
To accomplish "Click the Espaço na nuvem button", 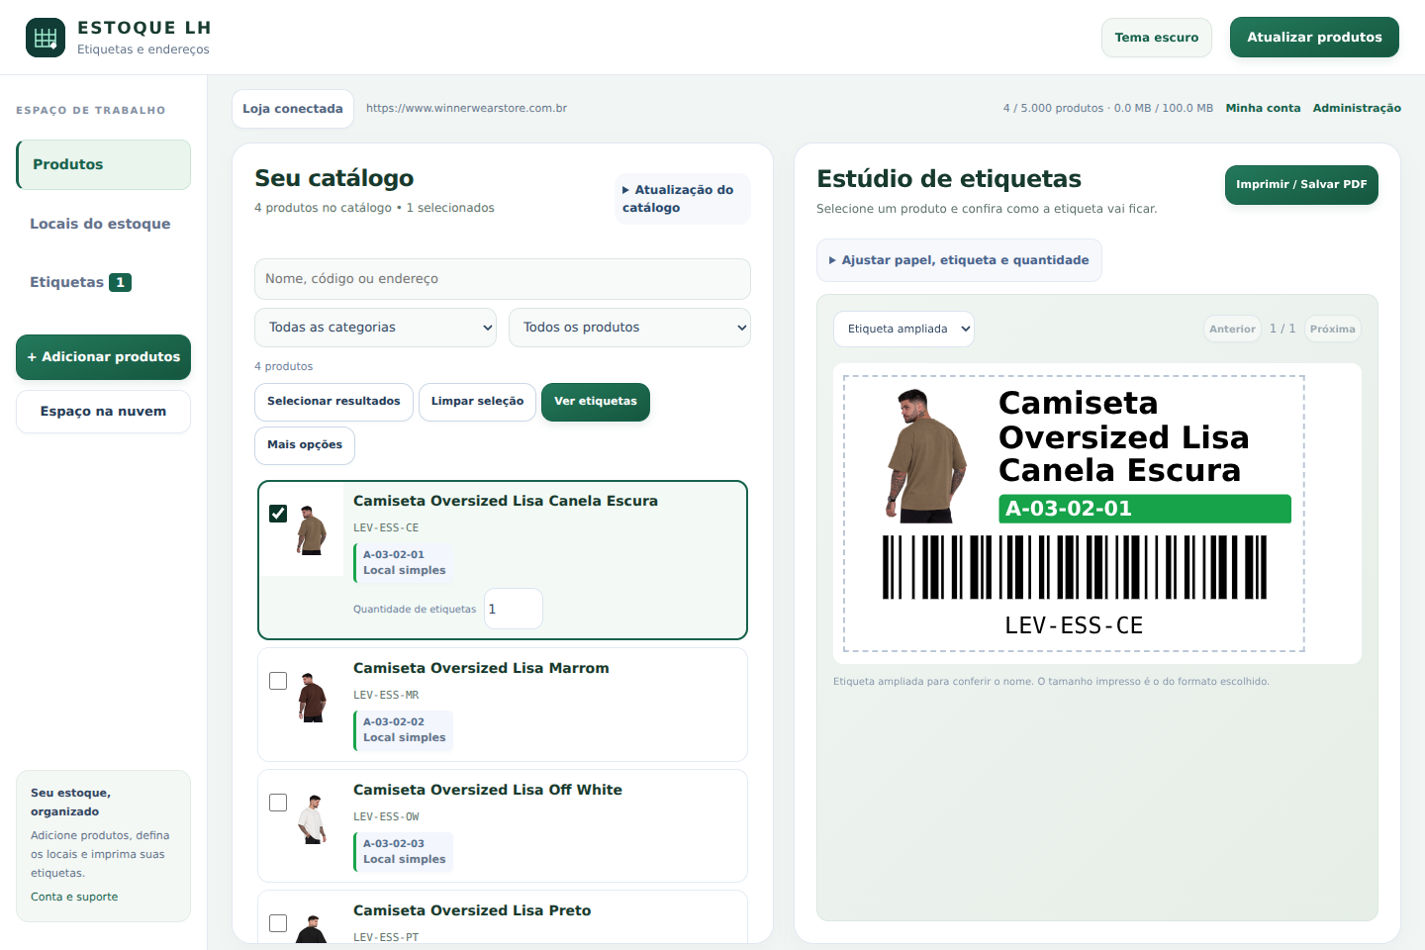I will coord(103,412).
